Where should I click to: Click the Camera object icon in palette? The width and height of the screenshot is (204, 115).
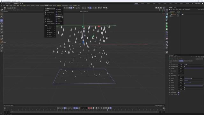tap(167, 45)
